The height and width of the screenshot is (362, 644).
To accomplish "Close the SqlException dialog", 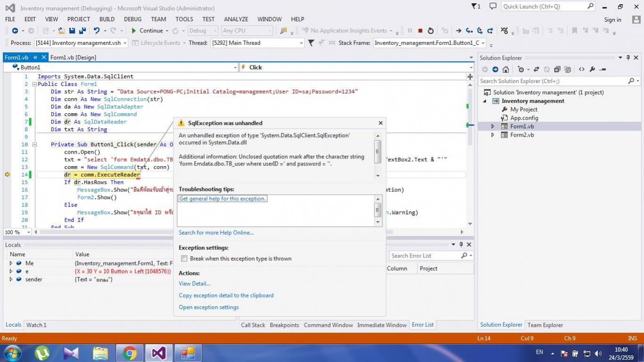I will point(380,123).
